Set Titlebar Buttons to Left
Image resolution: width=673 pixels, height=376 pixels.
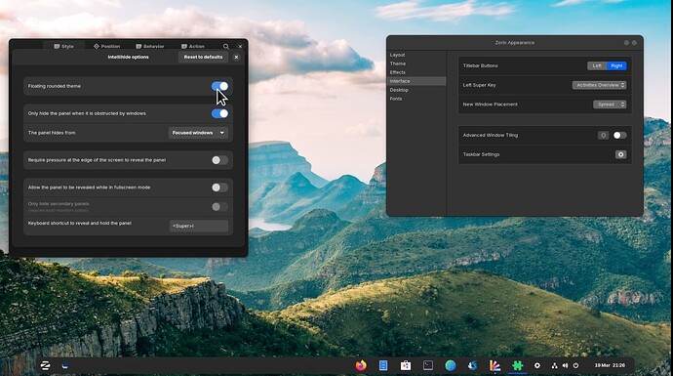tap(597, 65)
